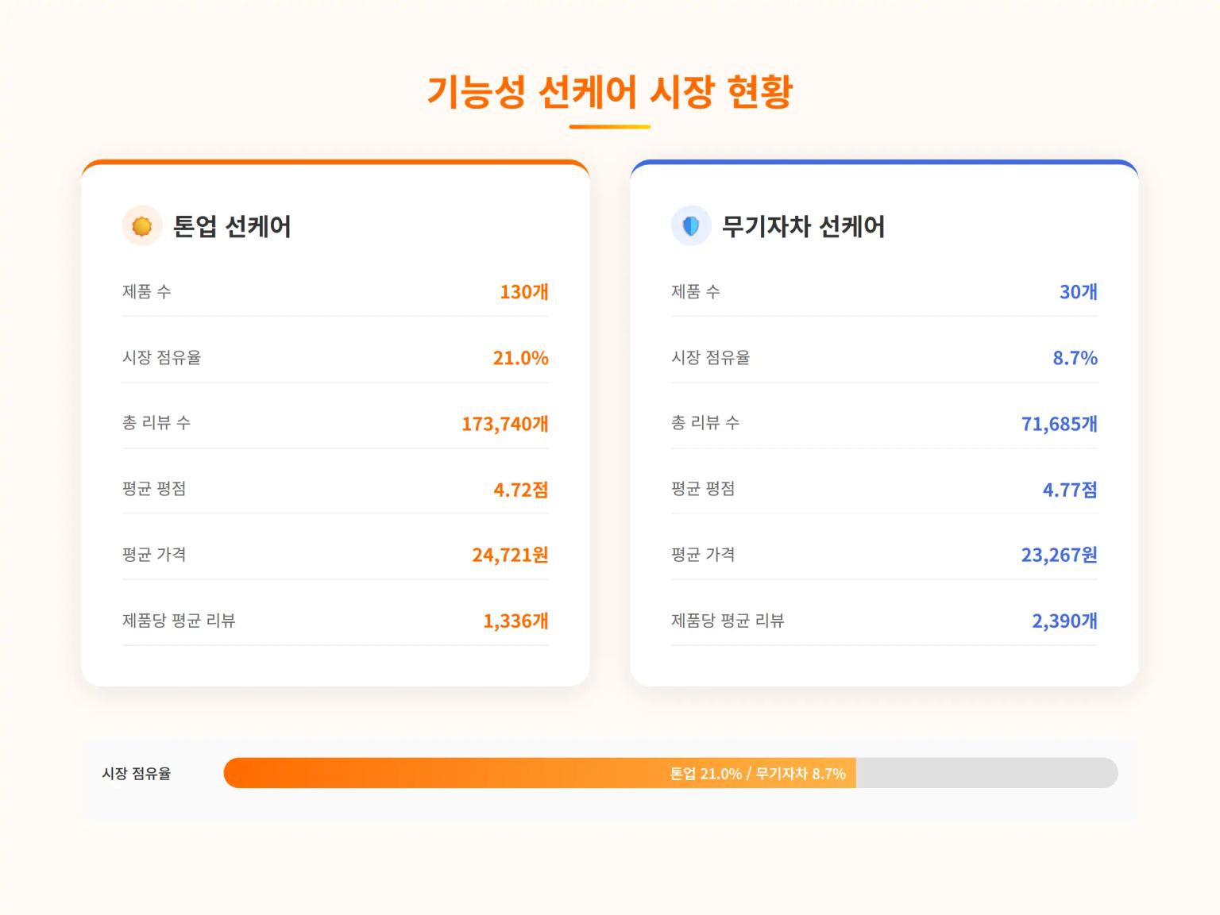This screenshot has width=1220, height=915.
Task: Click the shield badge inside the right card header
Action: point(690,225)
